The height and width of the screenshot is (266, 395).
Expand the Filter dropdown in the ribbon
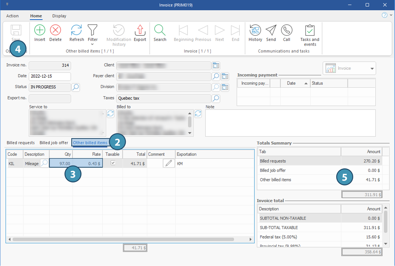point(92,44)
